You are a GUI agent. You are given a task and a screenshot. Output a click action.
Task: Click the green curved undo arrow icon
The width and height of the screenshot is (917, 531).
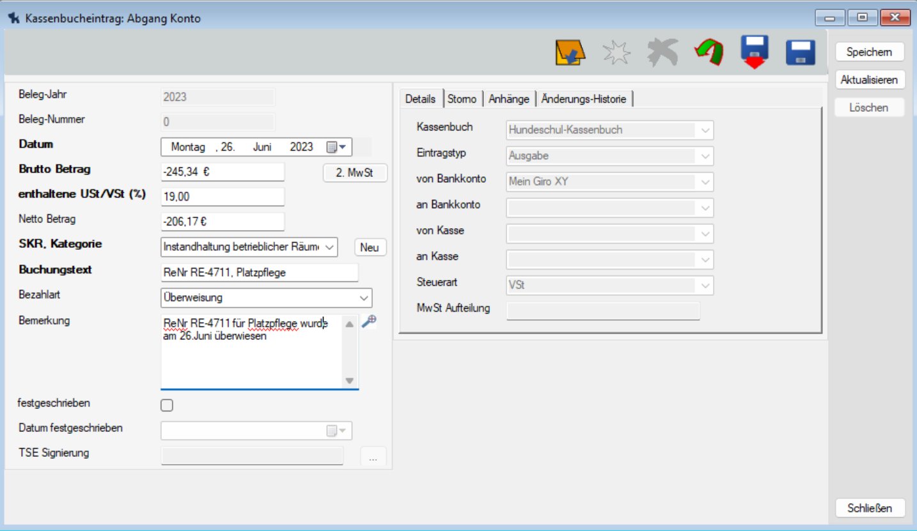709,52
